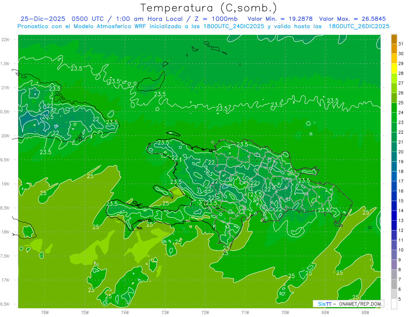Pick the dark blue legend swatch between 13 and 14
410x317 pixels.
[x=394, y=215]
